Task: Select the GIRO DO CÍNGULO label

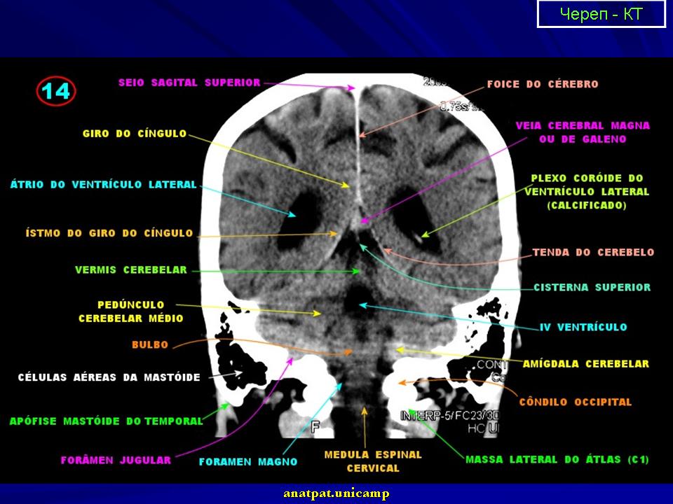Action: 135,133
